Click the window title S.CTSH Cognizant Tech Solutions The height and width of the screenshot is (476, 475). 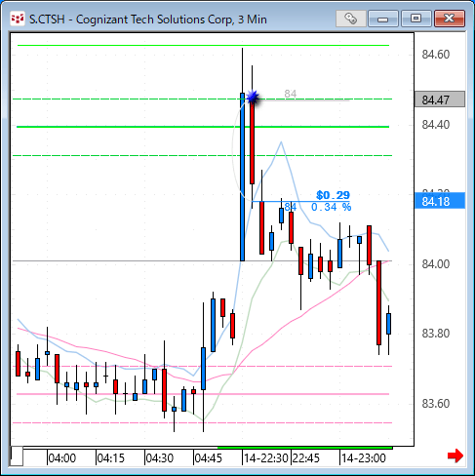pyautogui.click(x=148, y=20)
